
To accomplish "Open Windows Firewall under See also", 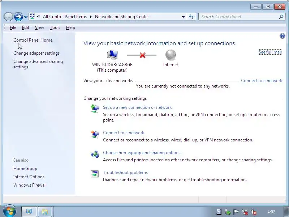I will point(30,185).
